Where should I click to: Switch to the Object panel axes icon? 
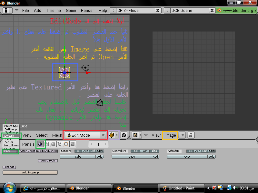coord(59,144)
